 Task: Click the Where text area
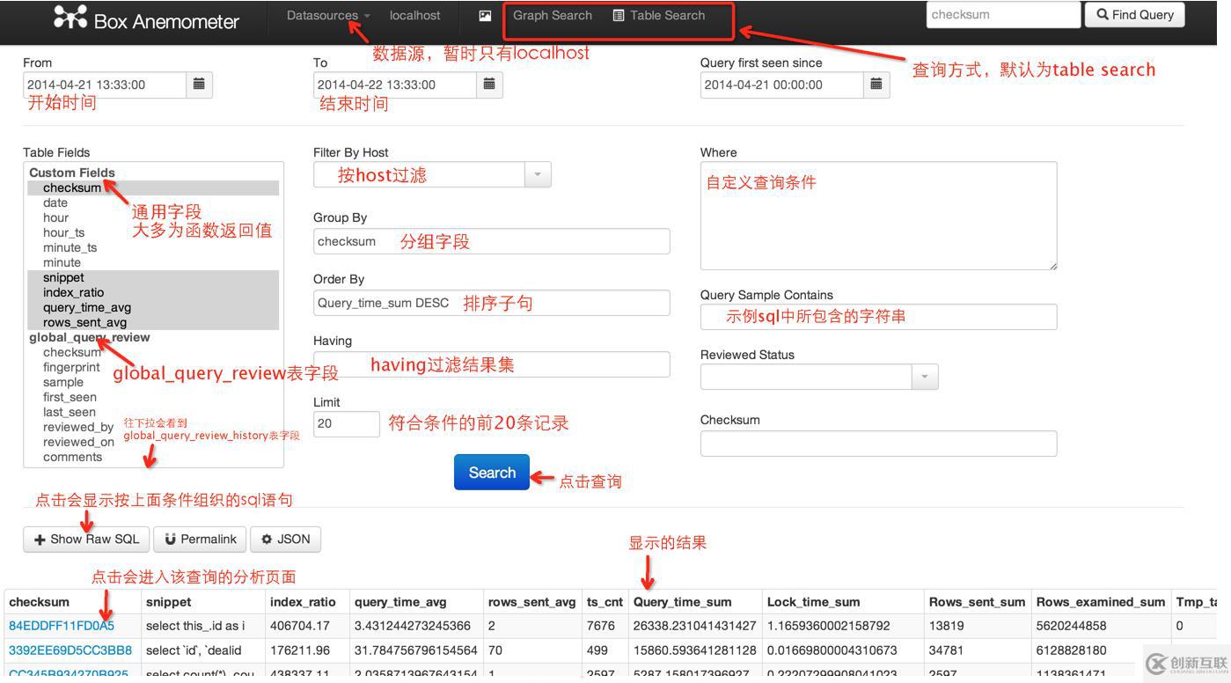point(878,216)
